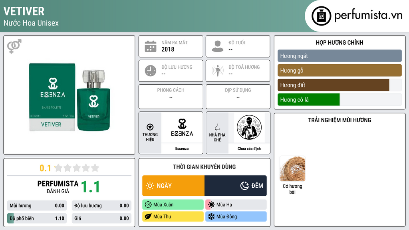Click the perfumista.vn bottle logo icon

pyautogui.click(x=321, y=16)
